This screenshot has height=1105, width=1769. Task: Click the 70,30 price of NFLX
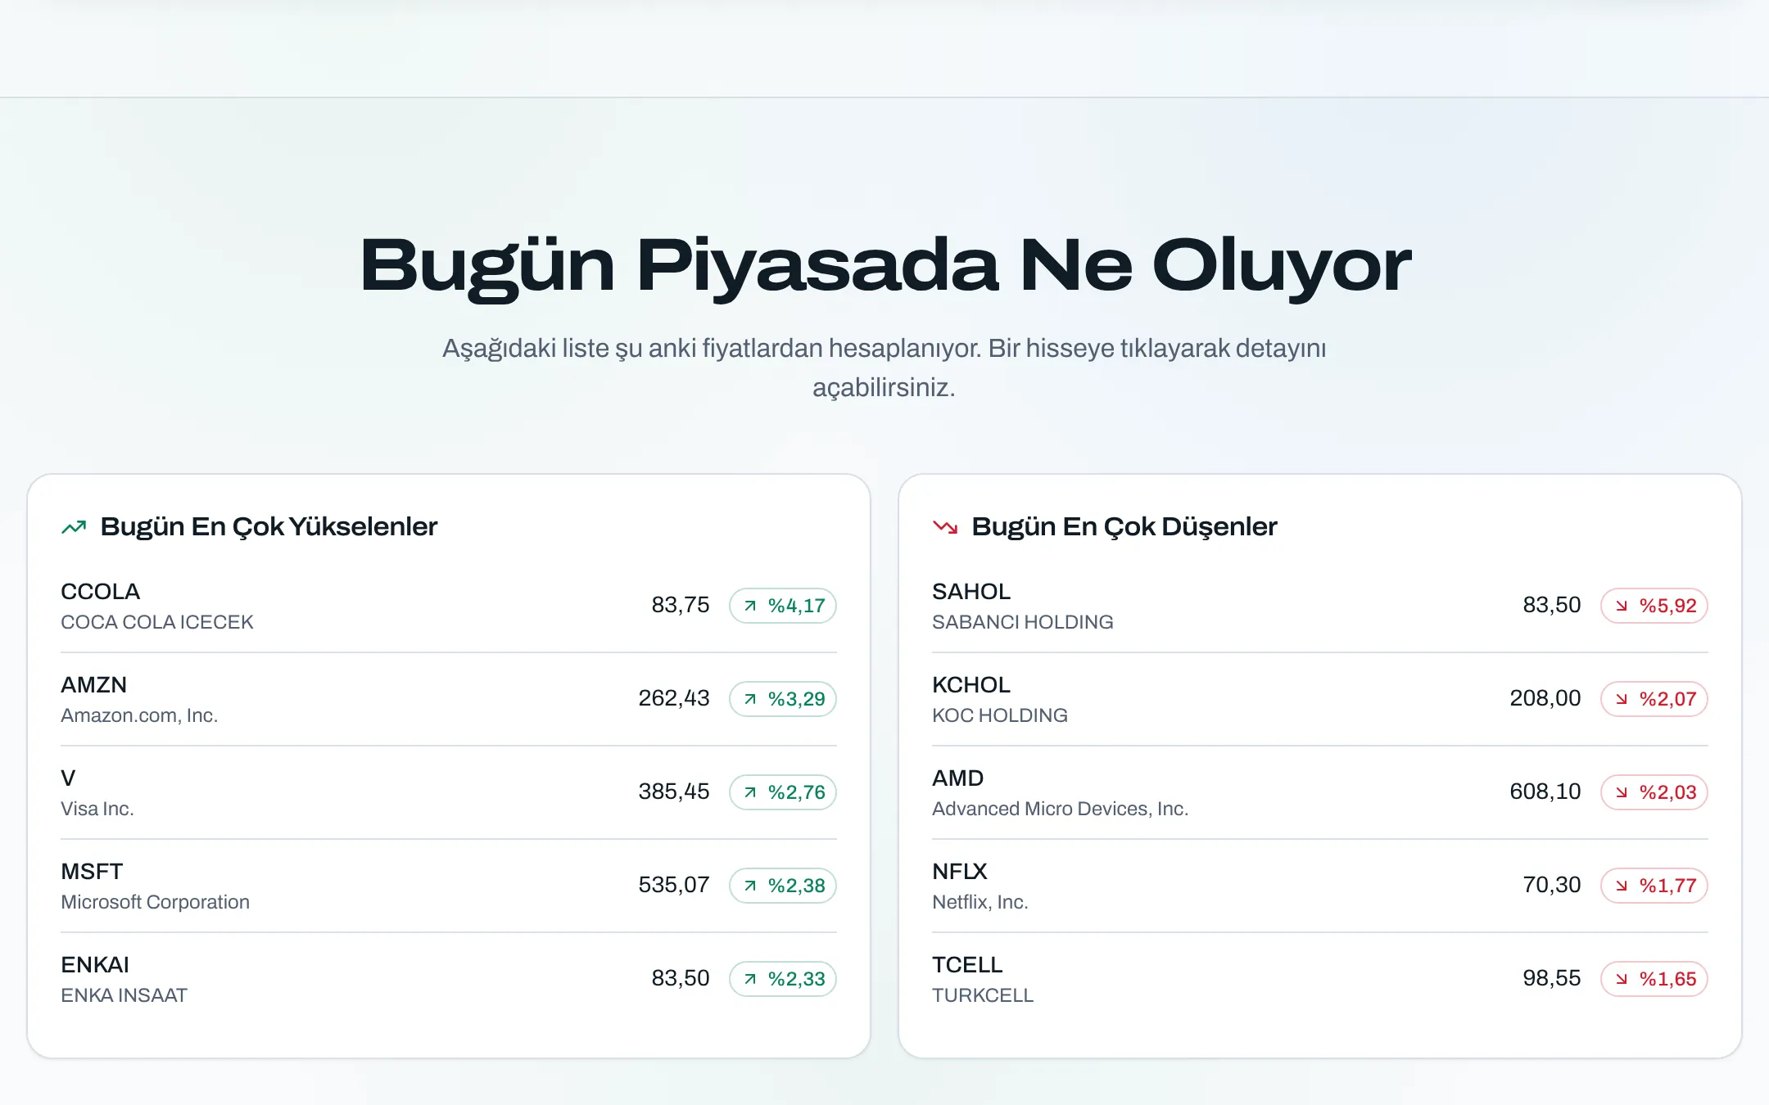click(1552, 885)
